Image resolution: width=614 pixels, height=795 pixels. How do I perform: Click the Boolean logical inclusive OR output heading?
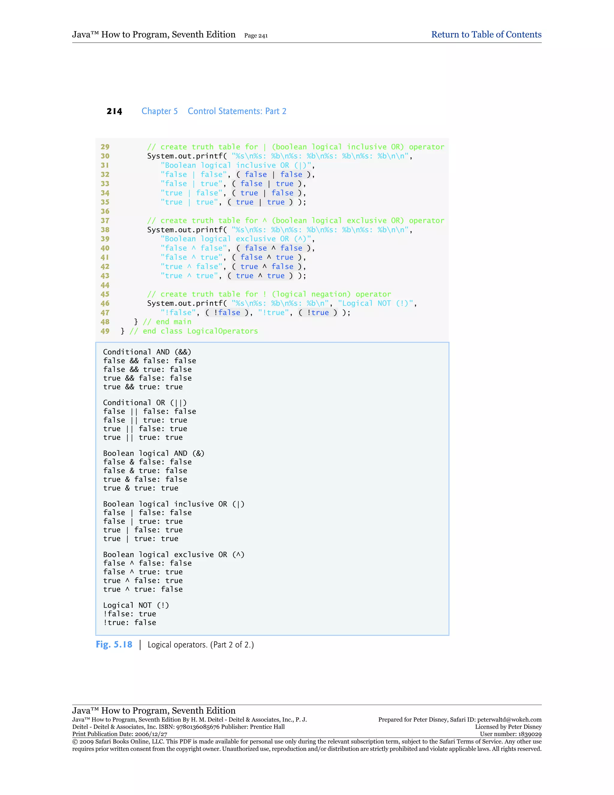click(x=174, y=504)
